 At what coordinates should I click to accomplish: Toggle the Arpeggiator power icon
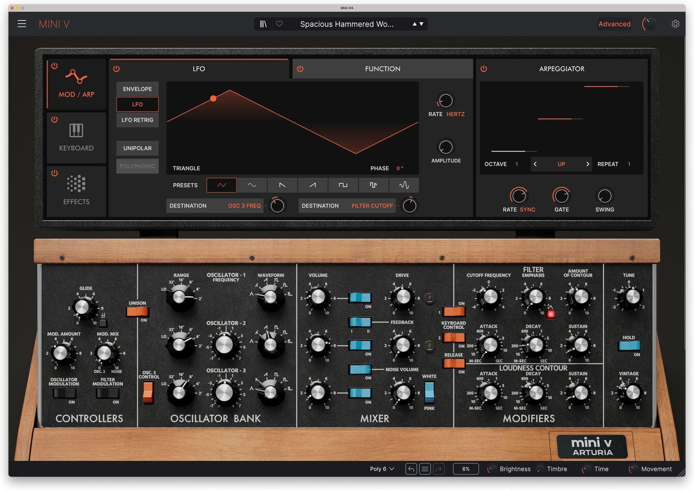pyautogui.click(x=484, y=69)
